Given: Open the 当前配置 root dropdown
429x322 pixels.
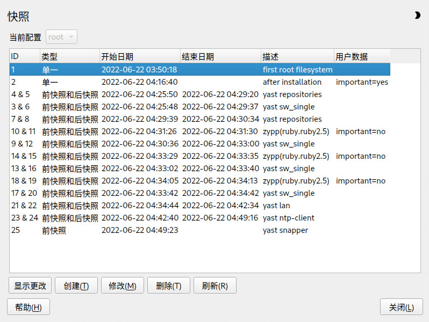Looking at the screenshot, I should click(x=62, y=37).
